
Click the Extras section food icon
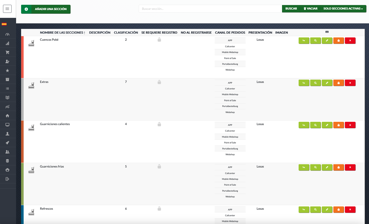[x=31, y=85]
